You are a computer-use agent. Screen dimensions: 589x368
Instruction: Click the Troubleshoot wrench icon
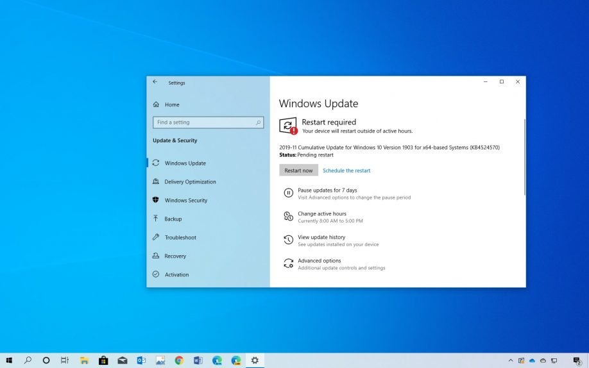156,237
